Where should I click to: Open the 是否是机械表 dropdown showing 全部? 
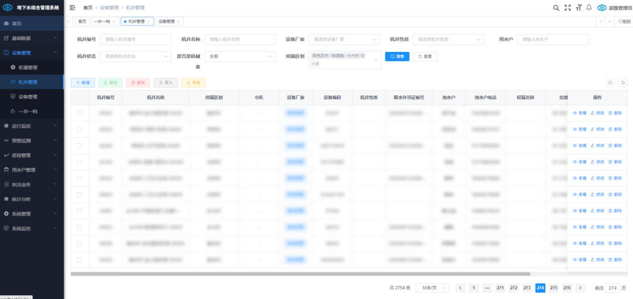pos(240,56)
